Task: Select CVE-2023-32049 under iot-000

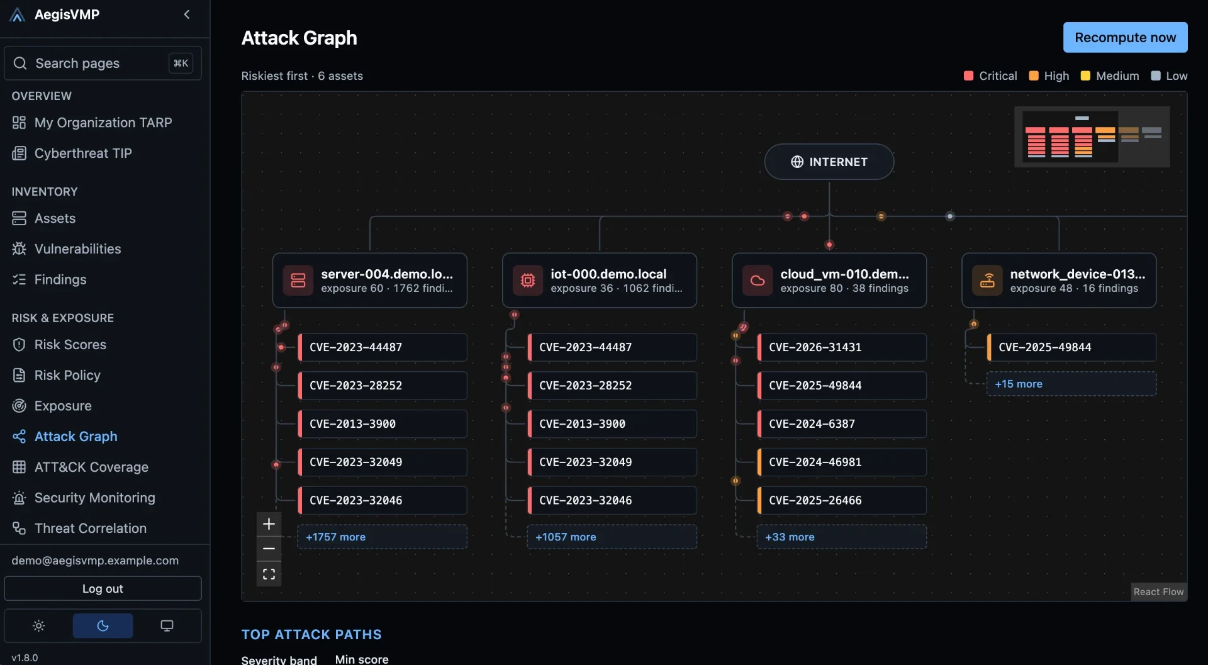Action: [612, 462]
